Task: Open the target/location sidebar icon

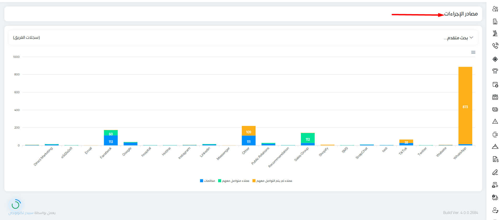Action: click(495, 59)
